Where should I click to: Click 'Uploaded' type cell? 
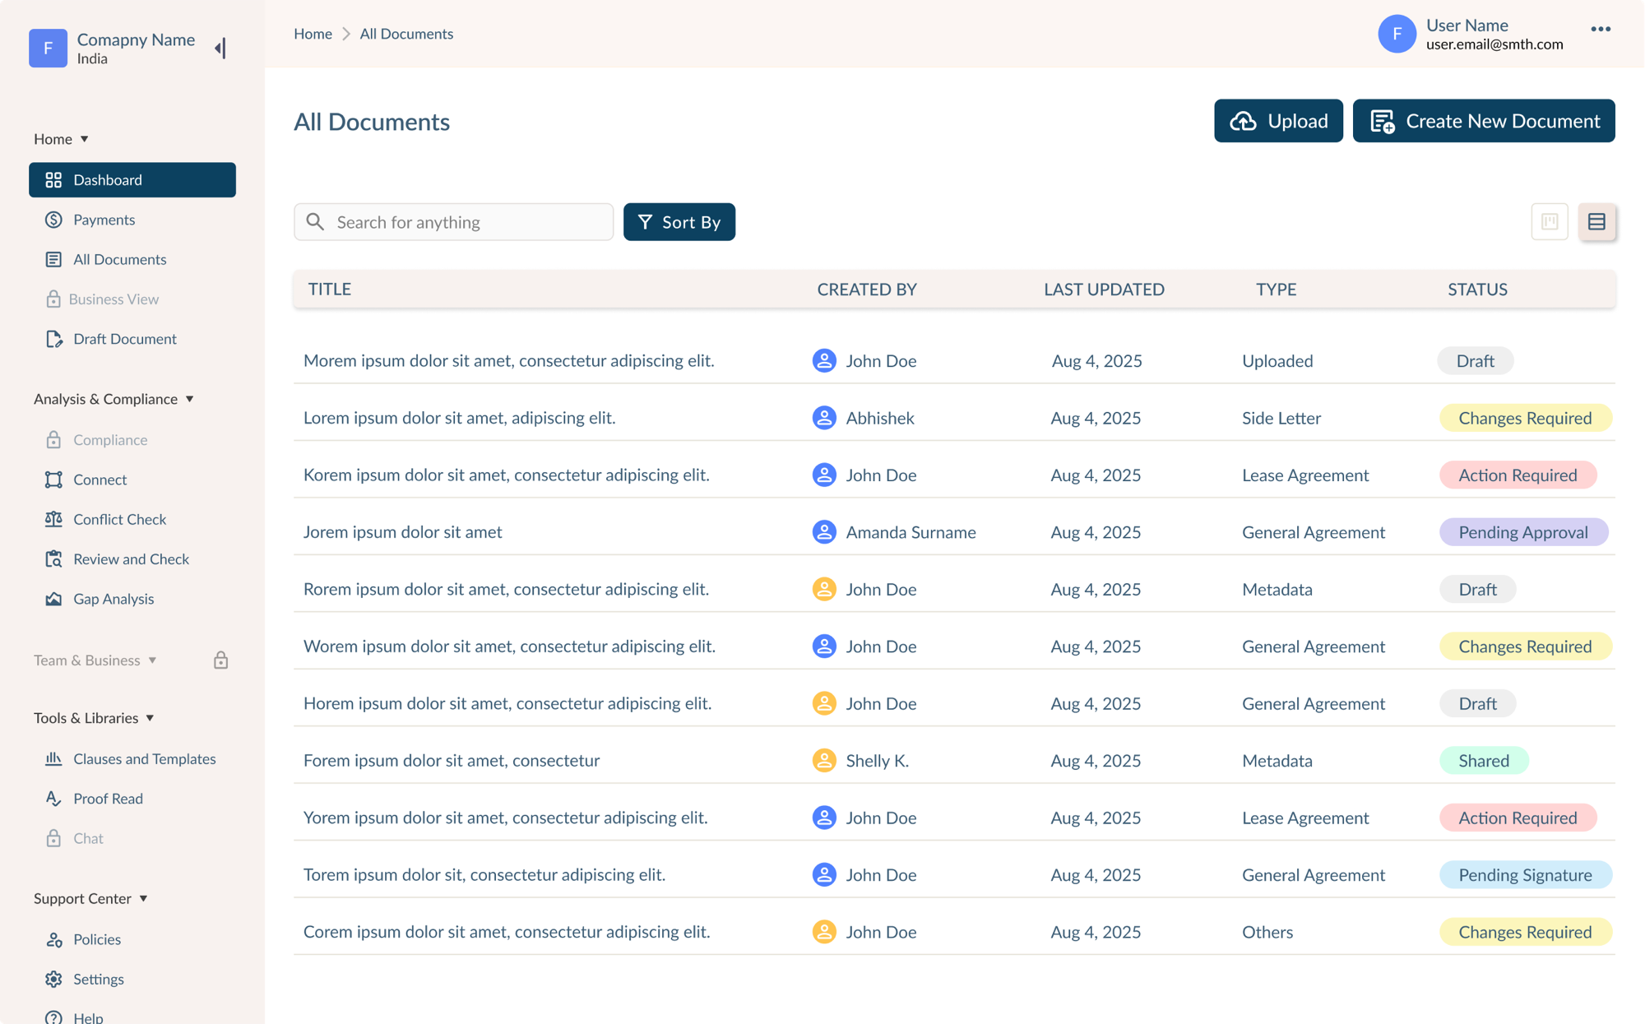click(x=1277, y=361)
